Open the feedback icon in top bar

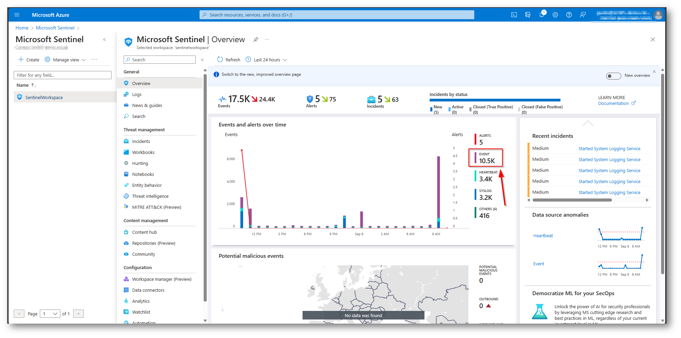click(x=583, y=15)
